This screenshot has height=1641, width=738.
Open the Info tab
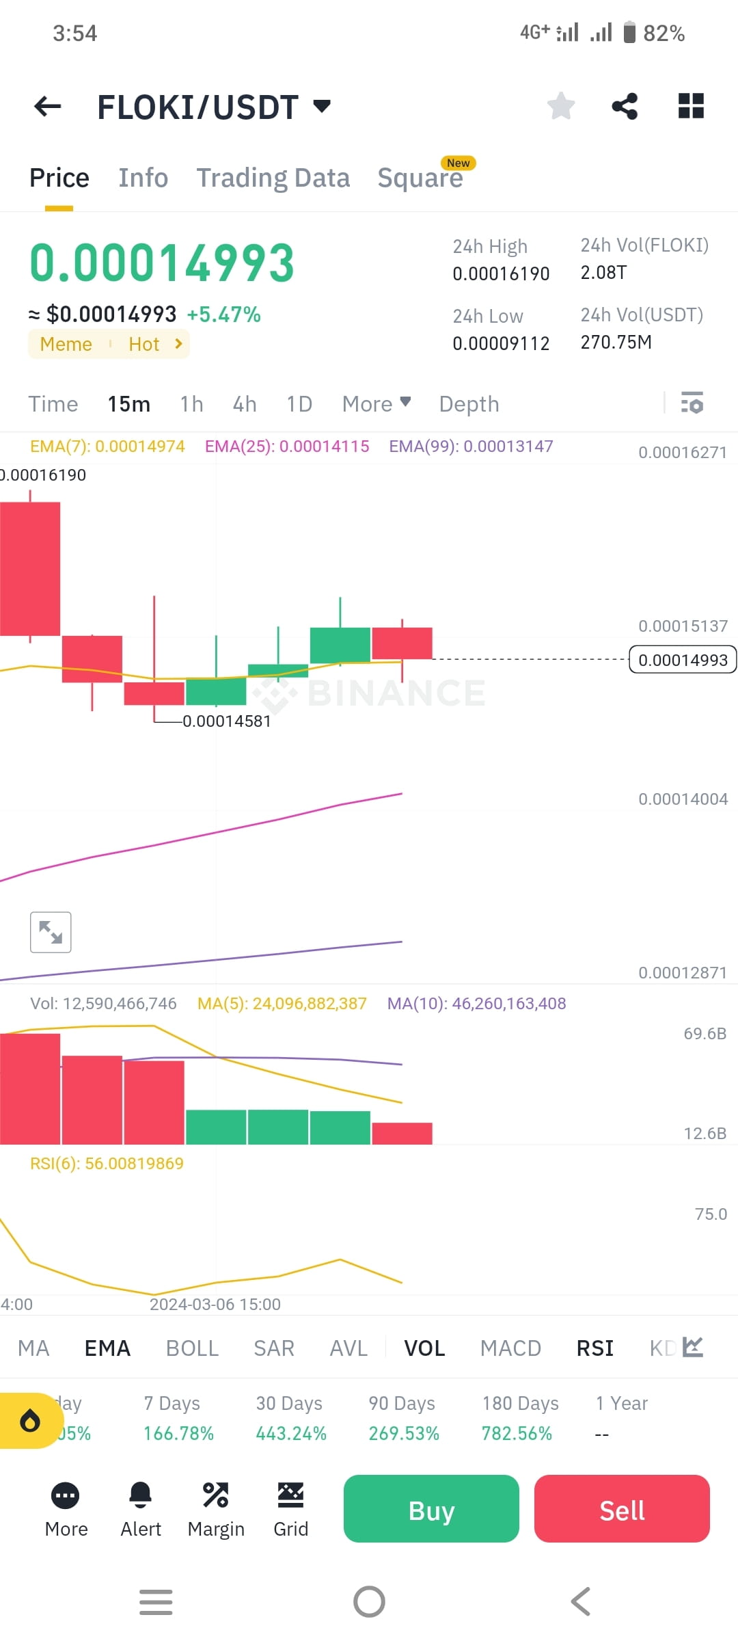(x=143, y=177)
